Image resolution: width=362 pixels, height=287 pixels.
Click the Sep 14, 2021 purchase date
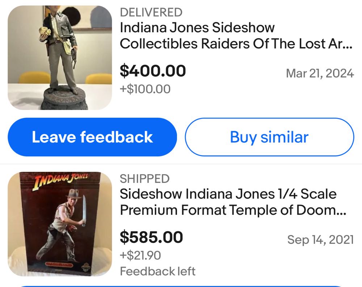pos(320,240)
